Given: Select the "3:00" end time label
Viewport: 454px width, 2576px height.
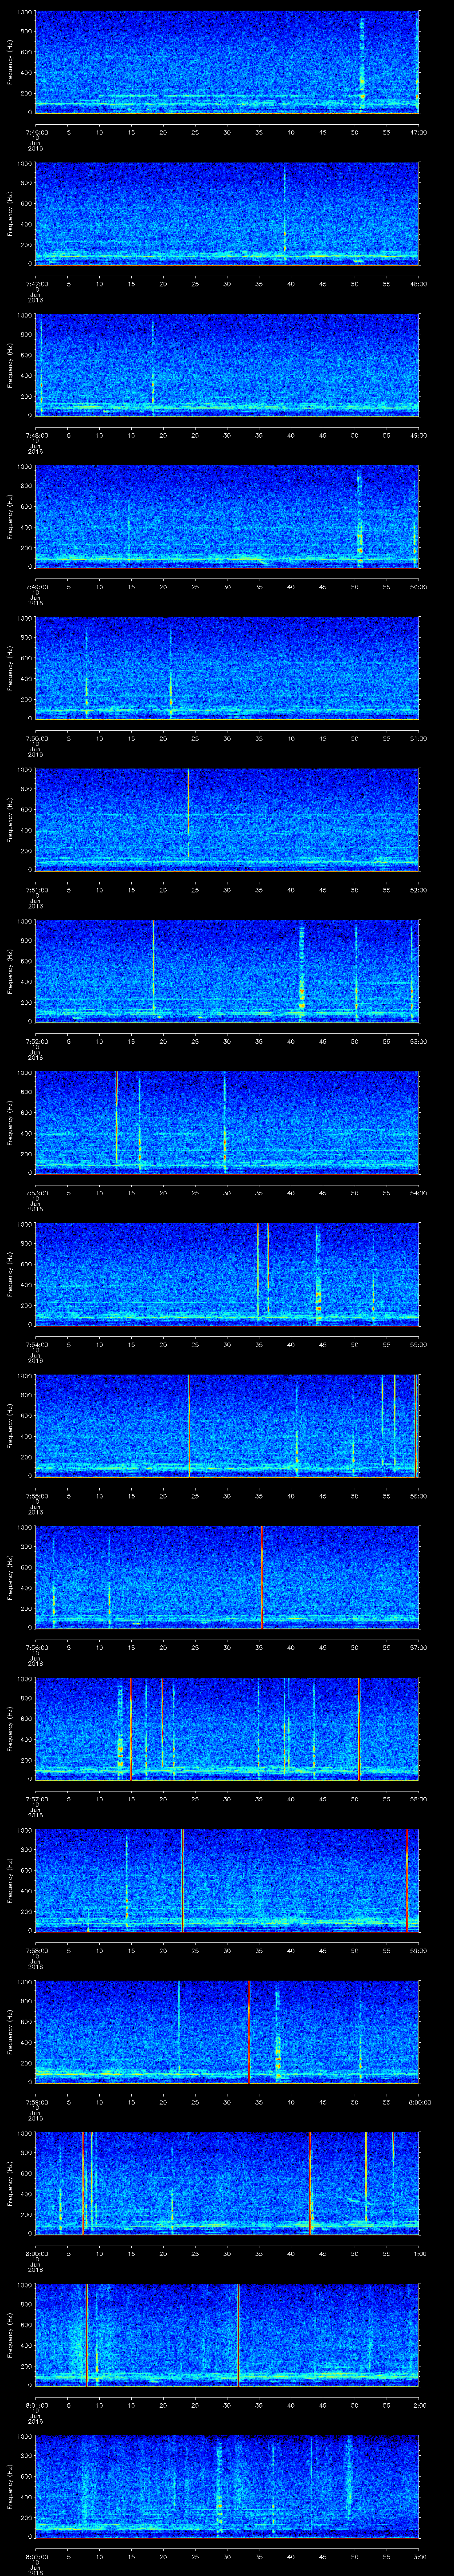Looking at the screenshot, I should [419, 2556].
